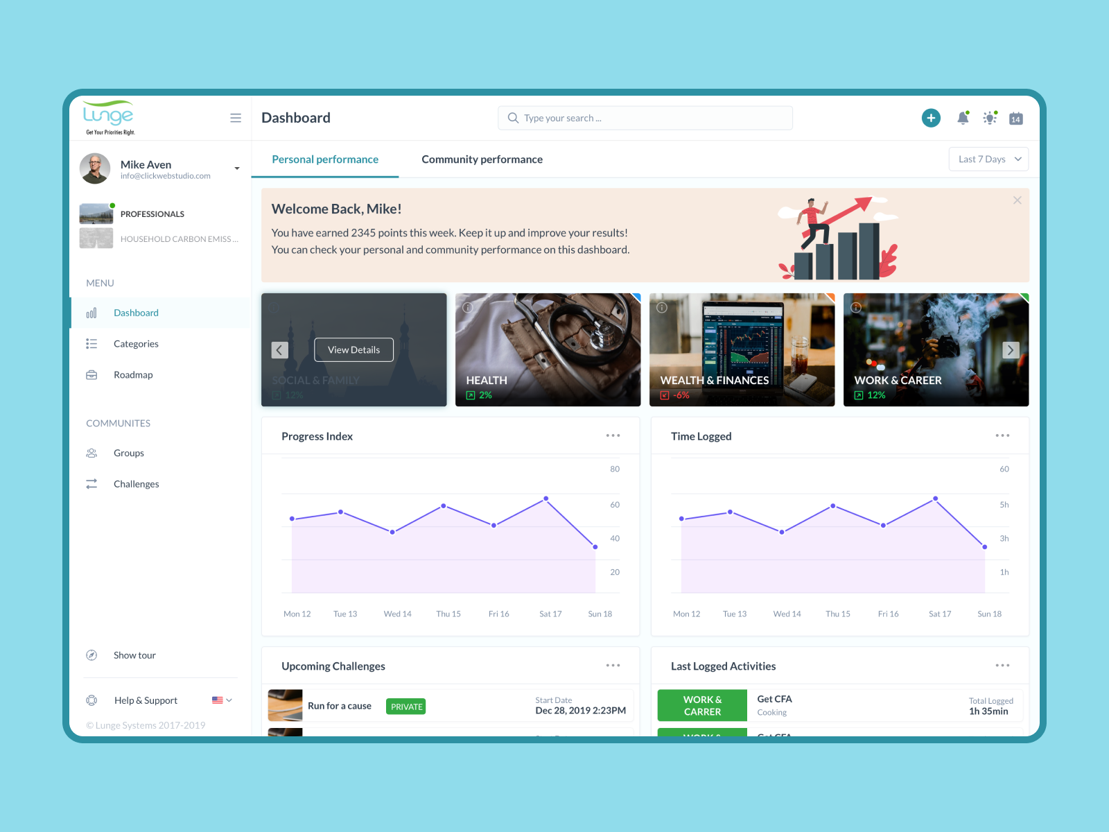Open the language flag dropdown
The height and width of the screenshot is (832, 1109).
[222, 700]
